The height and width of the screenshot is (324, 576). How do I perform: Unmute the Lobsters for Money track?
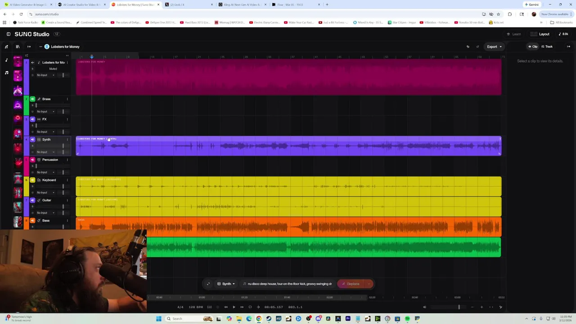click(32, 63)
